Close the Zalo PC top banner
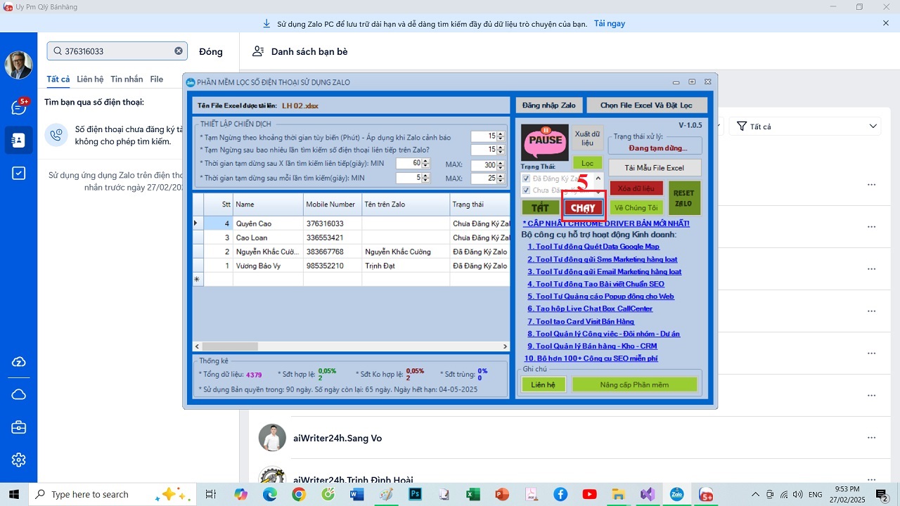Image resolution: width=900 pixels, height=506 pixels. click(x=886, y=23)
